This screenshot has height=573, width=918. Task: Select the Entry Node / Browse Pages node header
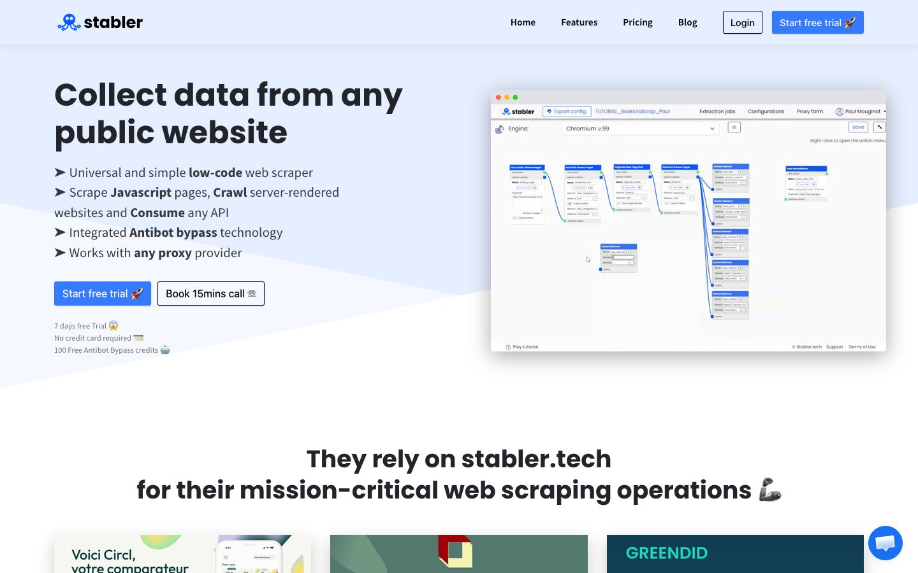pyautogui.click(x=527, y=167)
